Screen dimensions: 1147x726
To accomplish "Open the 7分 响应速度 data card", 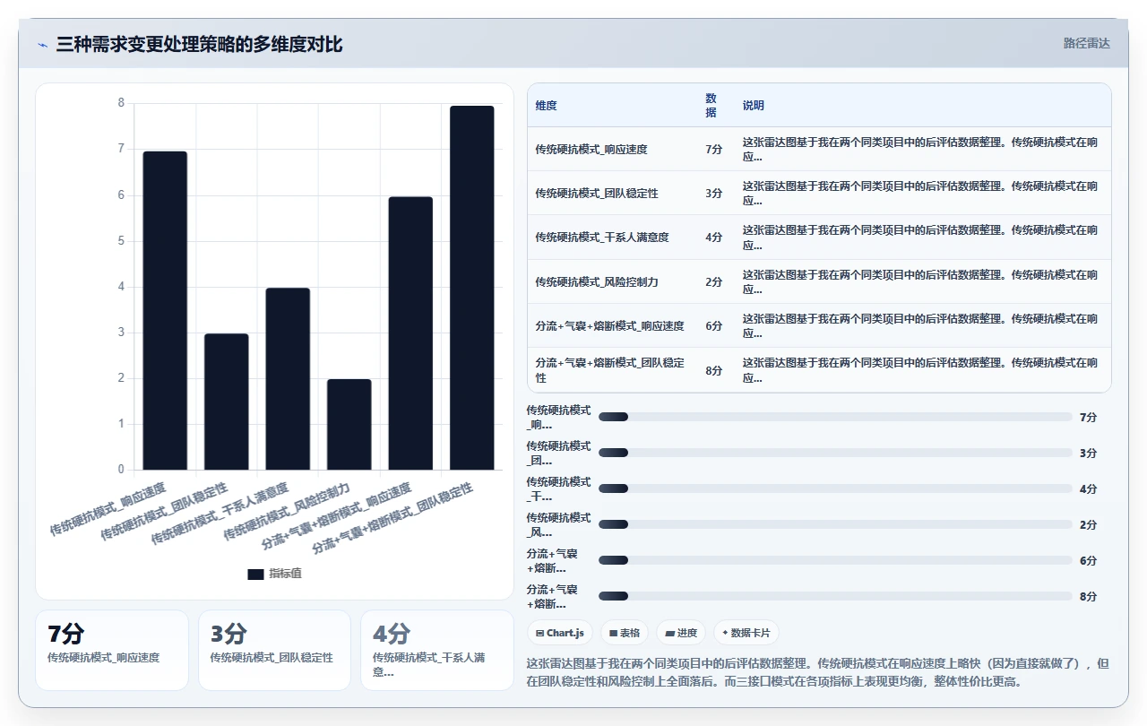I will [112, 651].
